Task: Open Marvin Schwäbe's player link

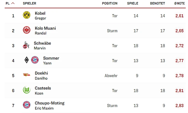Action: [42, 45]
